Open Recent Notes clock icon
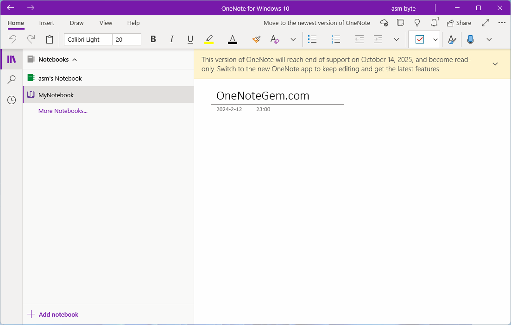This screenshot has height=325, width=511. pos(12,100)
